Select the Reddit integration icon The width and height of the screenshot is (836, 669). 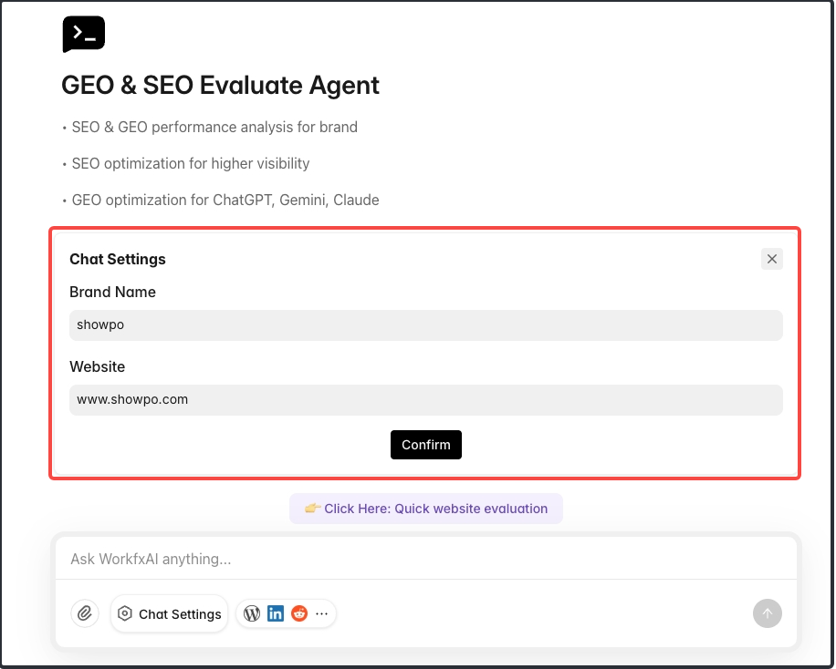coord(299,613)
